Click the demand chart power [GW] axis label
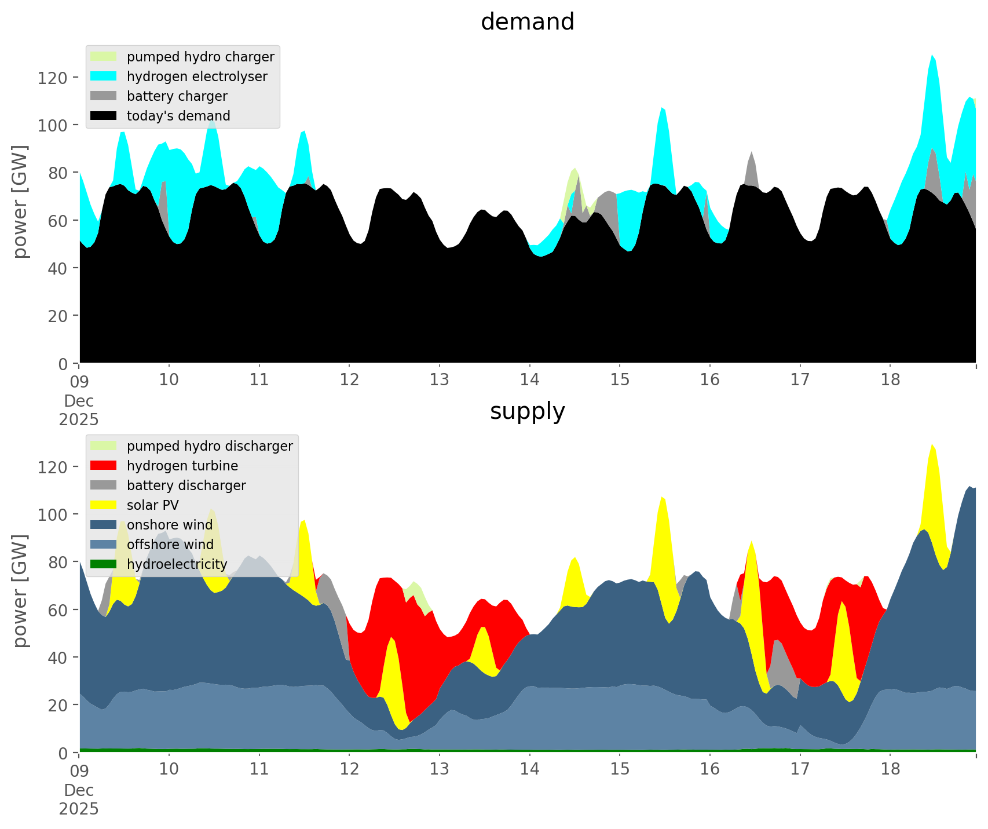Viewport: 988px width, 829px height. coord(20,202)
